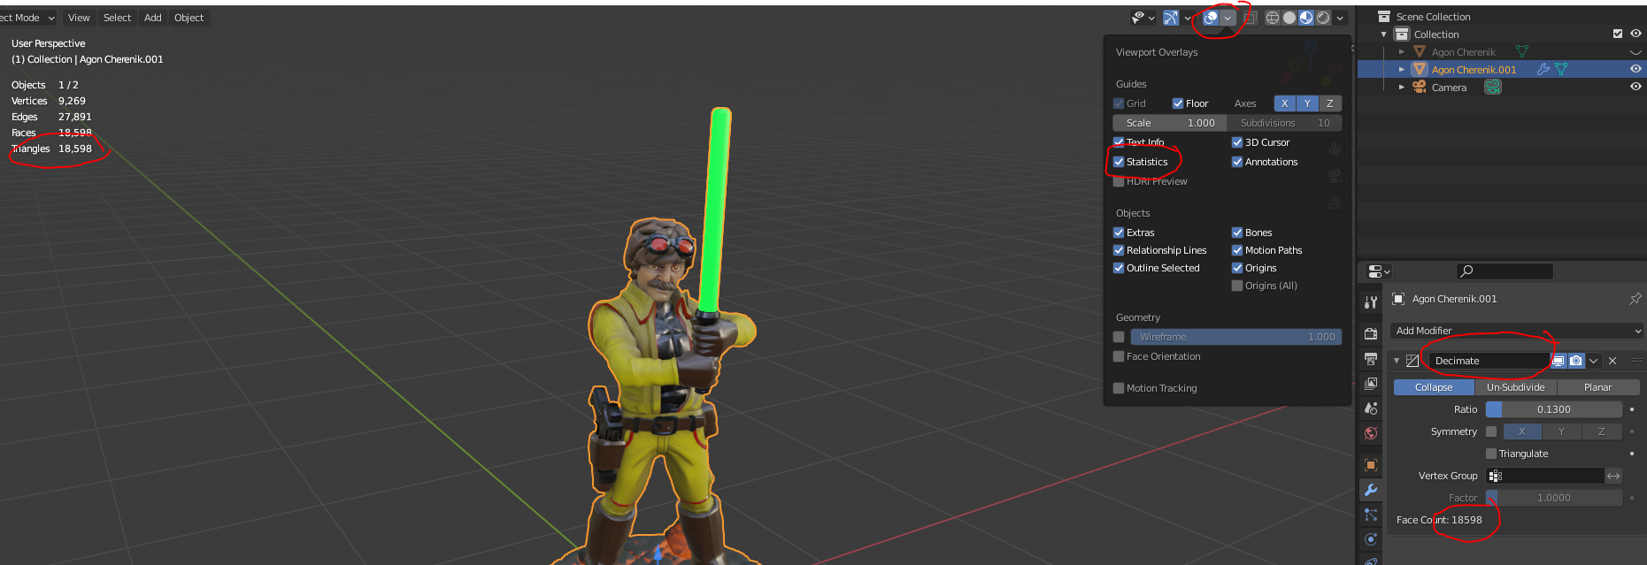
Task: Open the Add Modifier dropdown
Action: pyautogui.click(x=1517, y=331)
